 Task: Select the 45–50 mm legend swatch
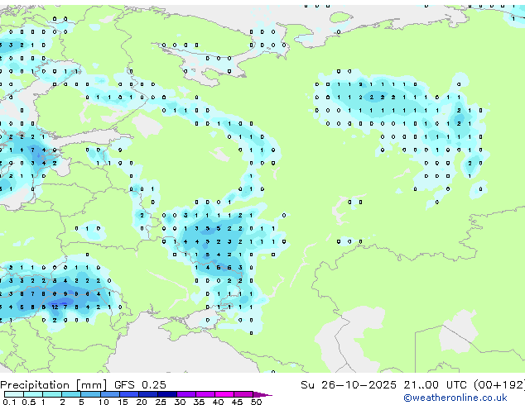[243, 394]
